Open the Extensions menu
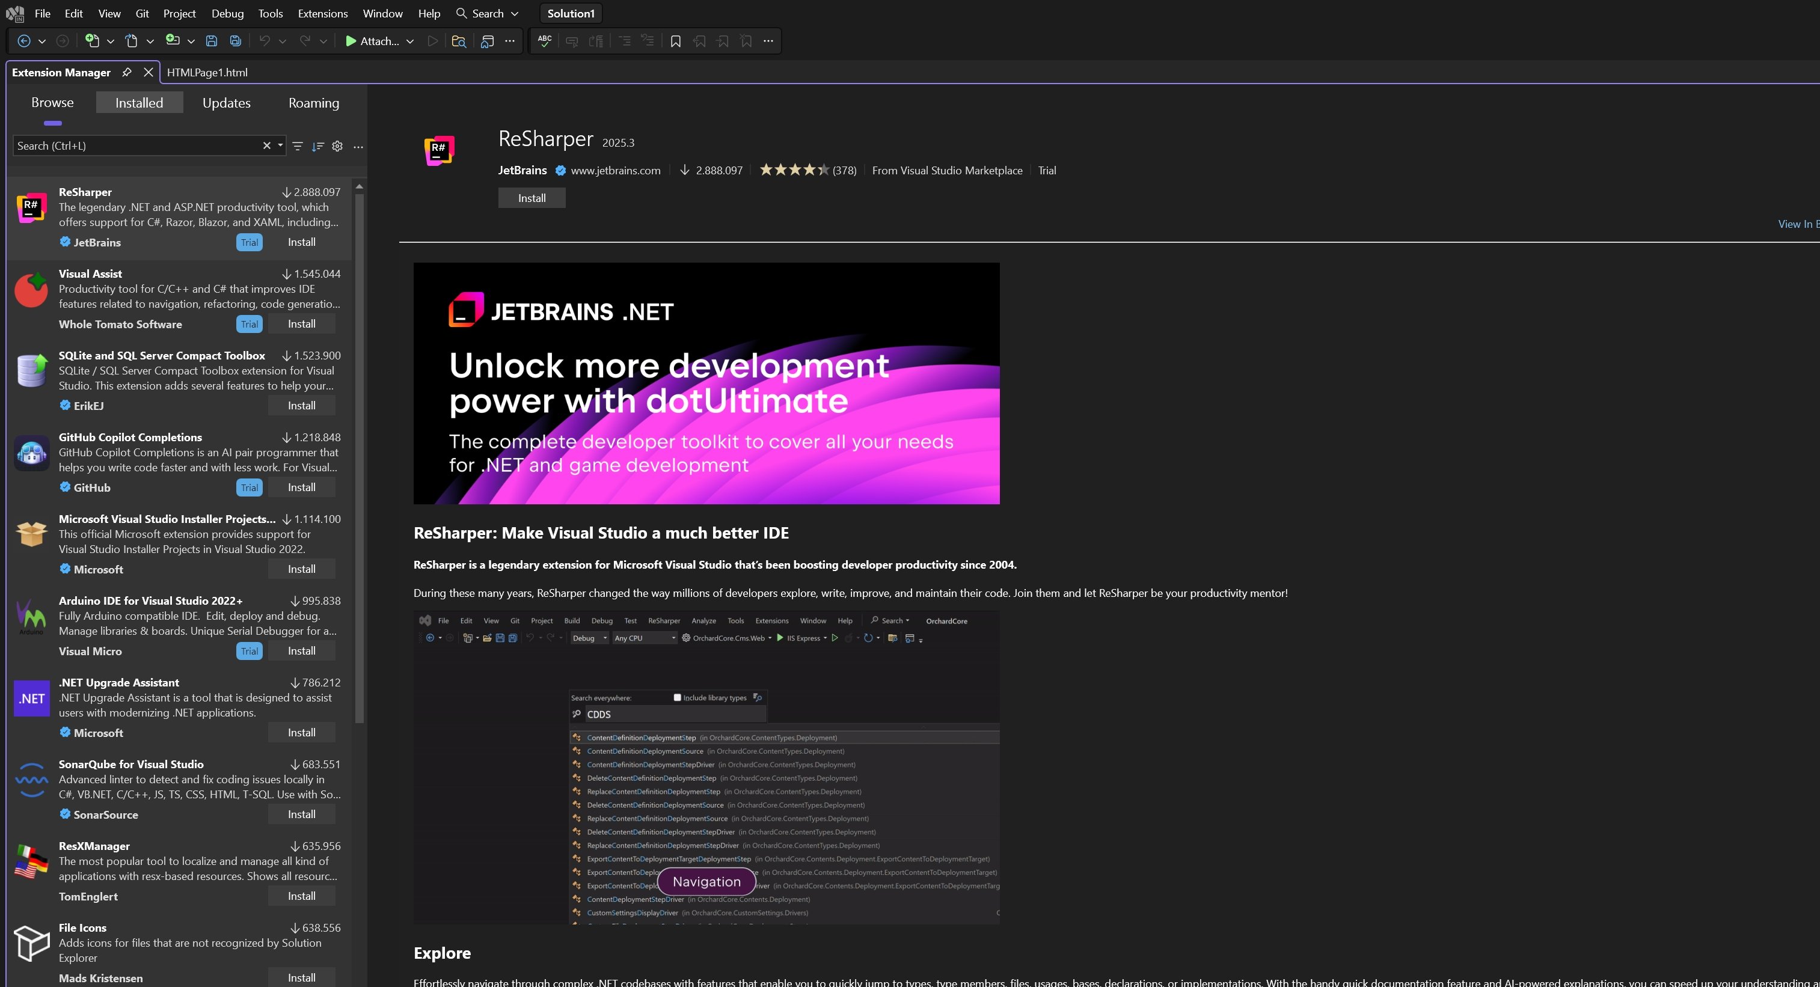This screenshot has width=1820, height=987. point(323,13)
